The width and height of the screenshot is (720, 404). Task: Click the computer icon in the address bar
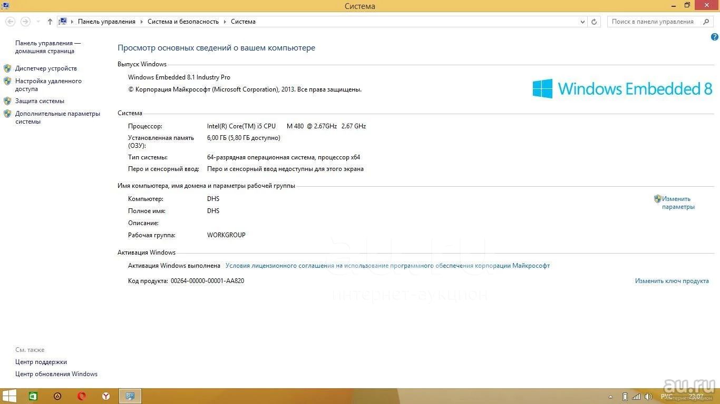click(63, 22)
